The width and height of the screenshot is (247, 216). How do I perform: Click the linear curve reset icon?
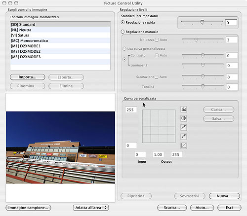[184, 145]
